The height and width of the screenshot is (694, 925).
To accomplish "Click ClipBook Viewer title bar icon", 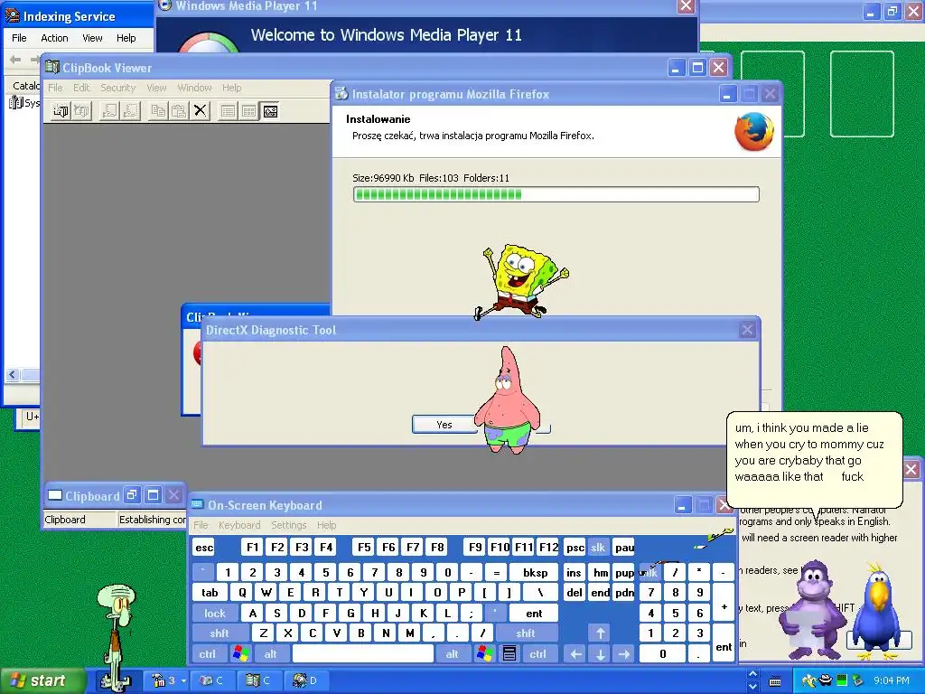I will point(52,67).
